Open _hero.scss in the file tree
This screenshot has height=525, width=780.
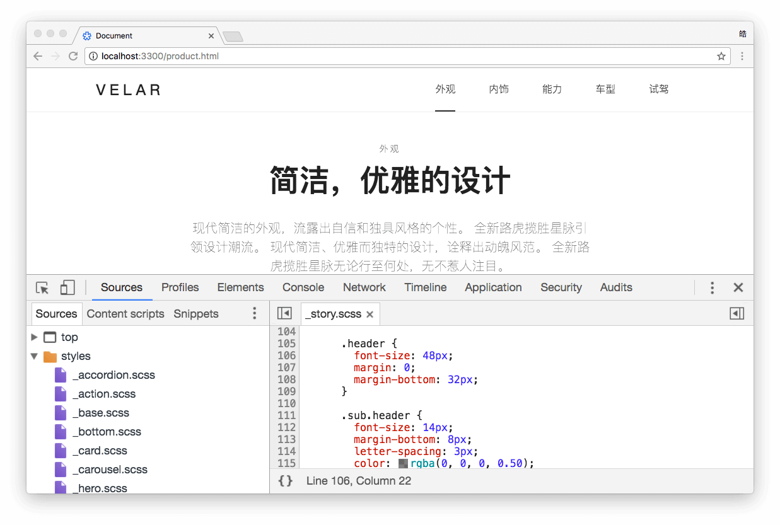(x=100, y=488)
